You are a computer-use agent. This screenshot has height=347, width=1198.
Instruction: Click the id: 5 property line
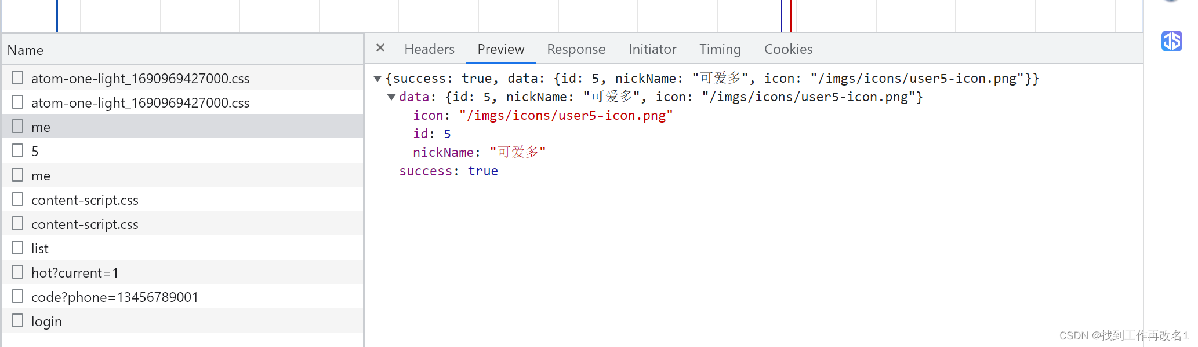[x=431, y=134]
